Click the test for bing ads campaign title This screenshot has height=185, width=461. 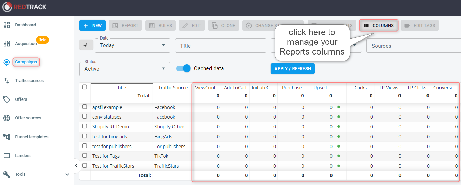[x=109, y=137]
